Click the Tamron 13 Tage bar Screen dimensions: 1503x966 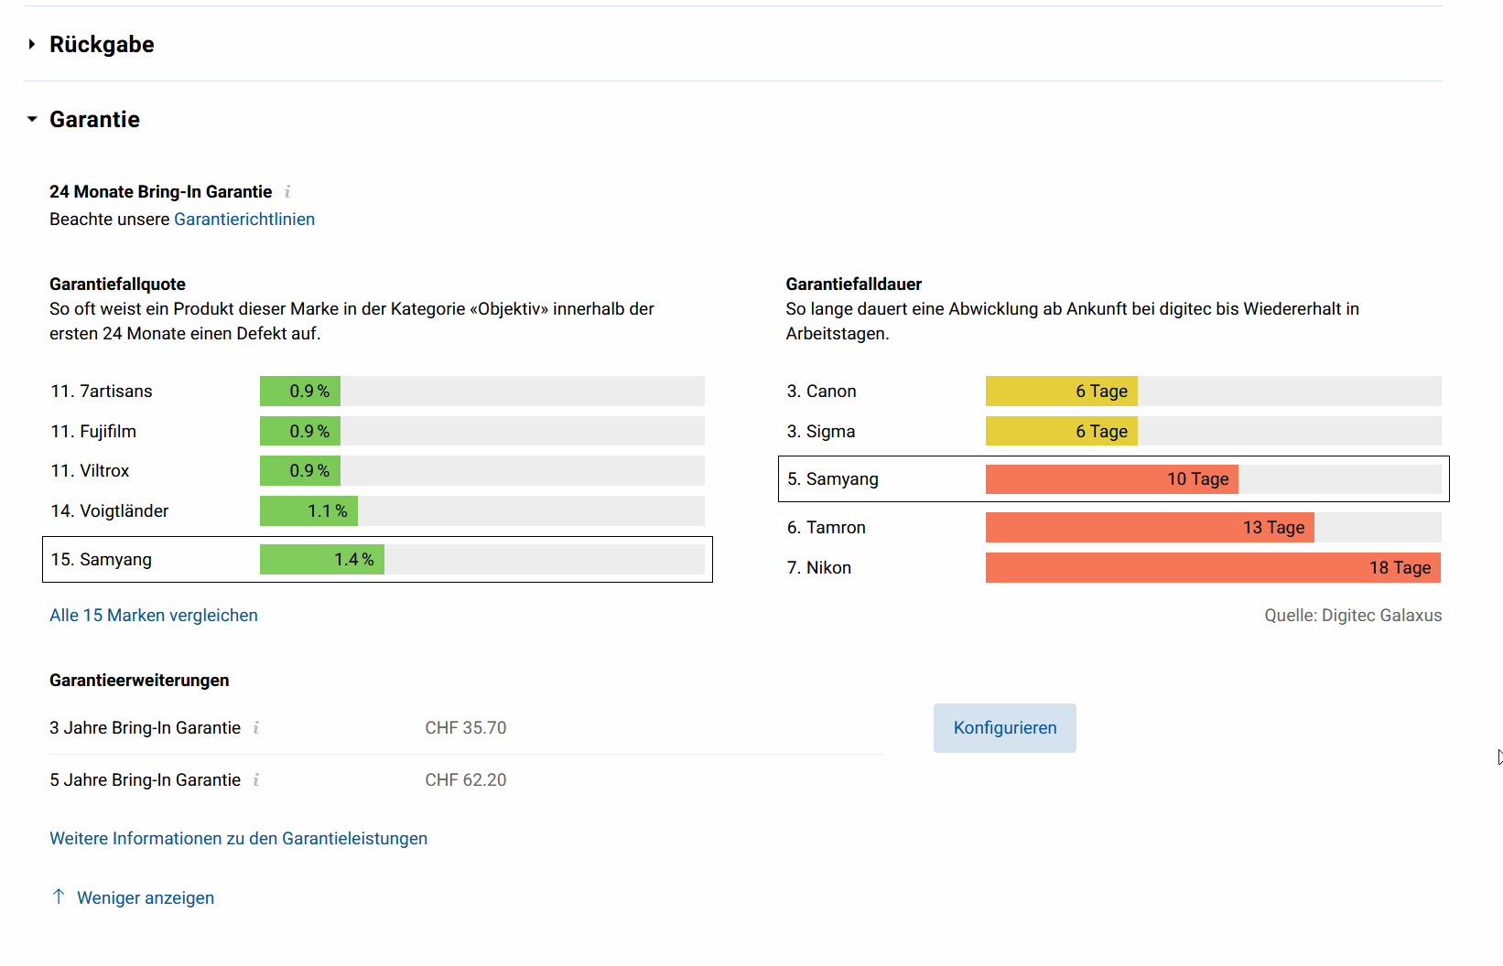point(1149,527)
